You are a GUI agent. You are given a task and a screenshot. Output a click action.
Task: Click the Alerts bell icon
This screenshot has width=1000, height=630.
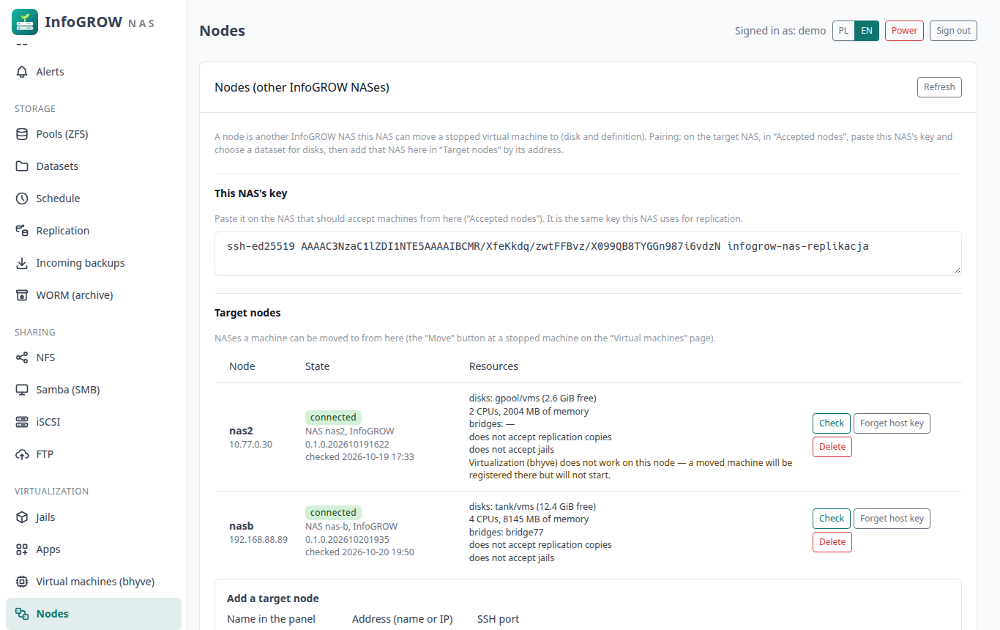[22, 72]
